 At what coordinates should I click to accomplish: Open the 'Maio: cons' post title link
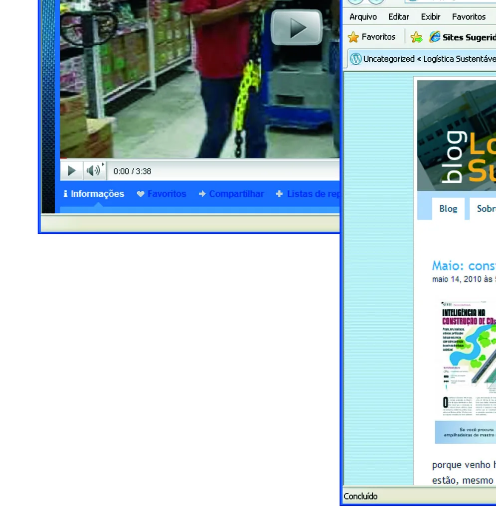[464, 265]
